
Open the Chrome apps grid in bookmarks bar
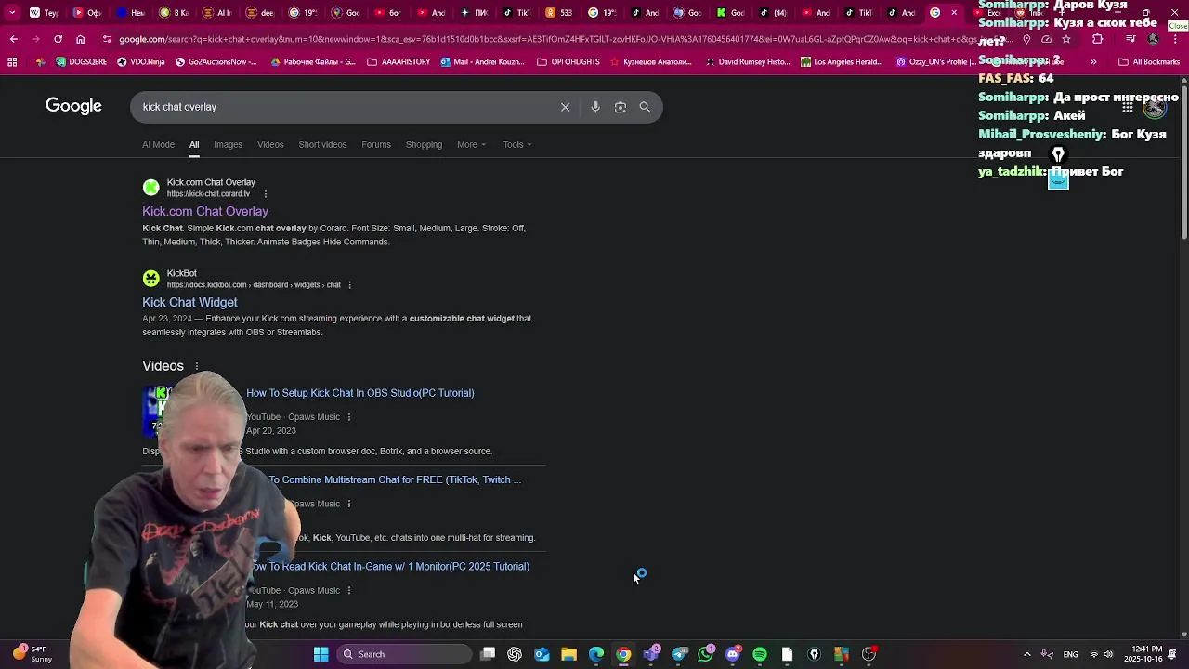pyautogui.click(x=12, y=62)
